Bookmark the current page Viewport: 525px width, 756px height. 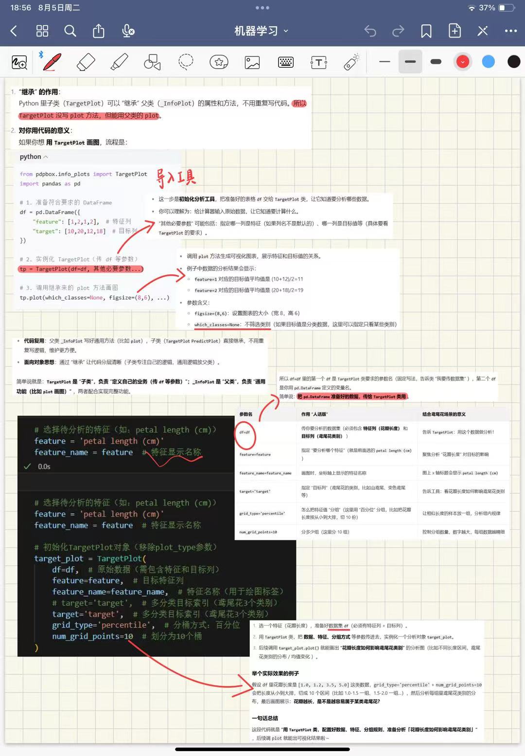[x=426, y=31]
